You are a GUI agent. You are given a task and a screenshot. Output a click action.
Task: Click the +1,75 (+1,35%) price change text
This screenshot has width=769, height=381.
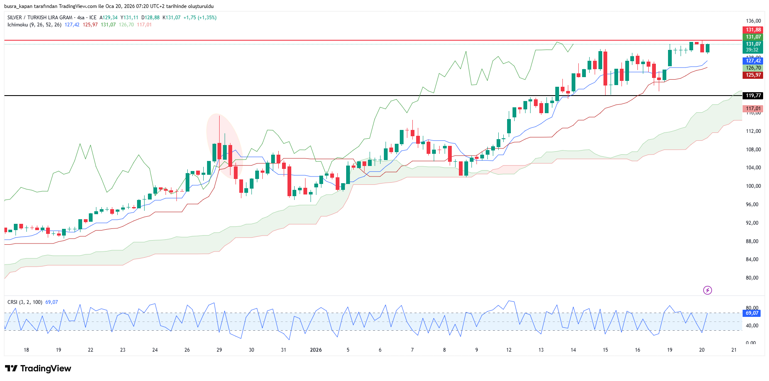point(200,18)
